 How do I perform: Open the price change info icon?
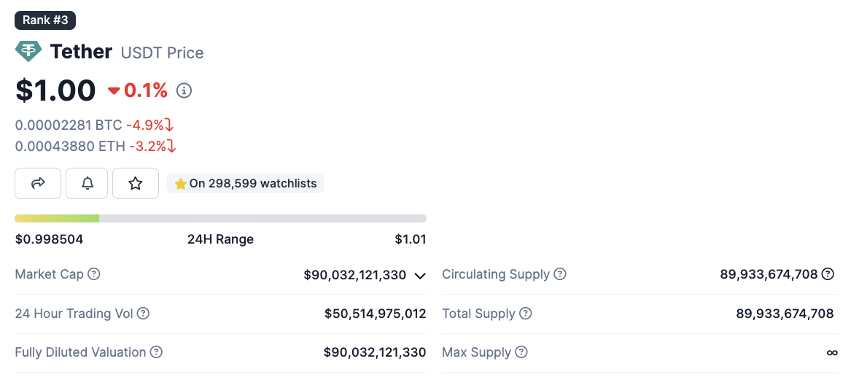184,90
